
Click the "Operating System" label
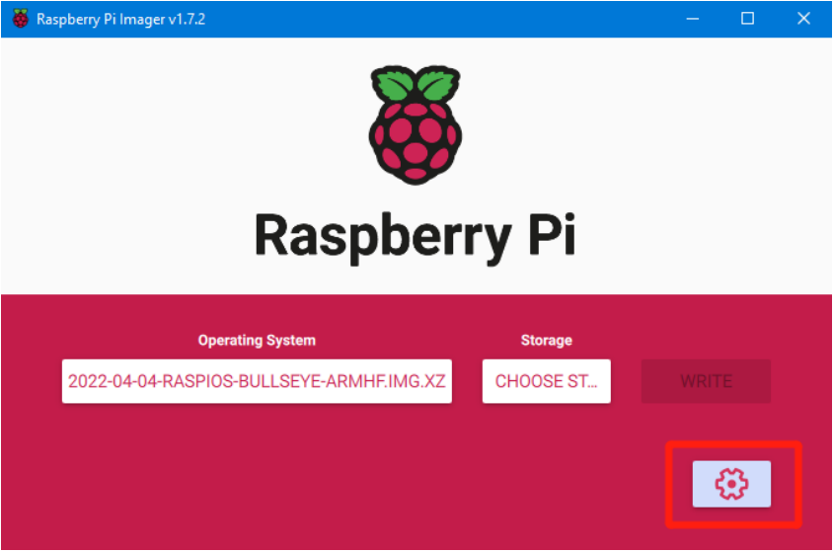(x=257, y=340)
